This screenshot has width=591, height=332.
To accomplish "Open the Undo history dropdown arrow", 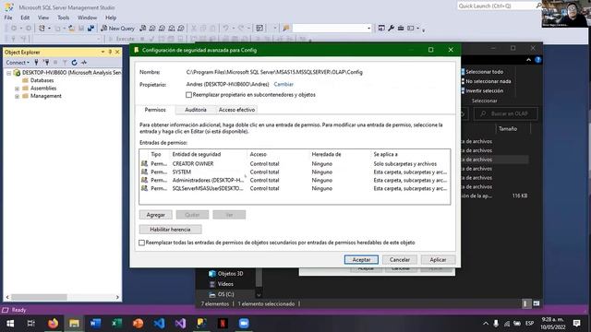I will [233, 29].
